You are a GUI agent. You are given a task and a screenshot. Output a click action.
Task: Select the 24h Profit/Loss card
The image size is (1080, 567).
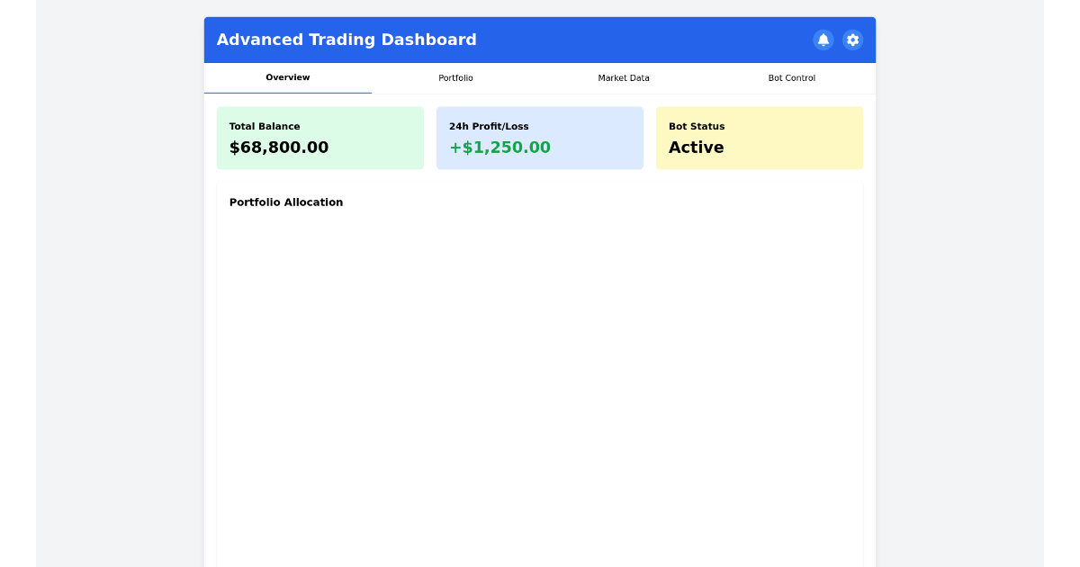[540, 138]
